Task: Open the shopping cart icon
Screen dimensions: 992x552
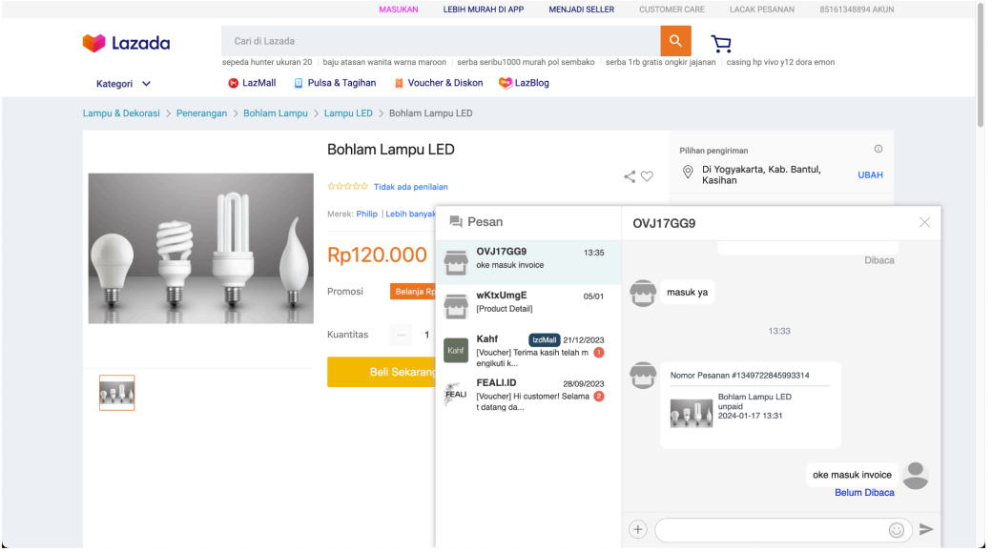Action: tap(721, 44)
